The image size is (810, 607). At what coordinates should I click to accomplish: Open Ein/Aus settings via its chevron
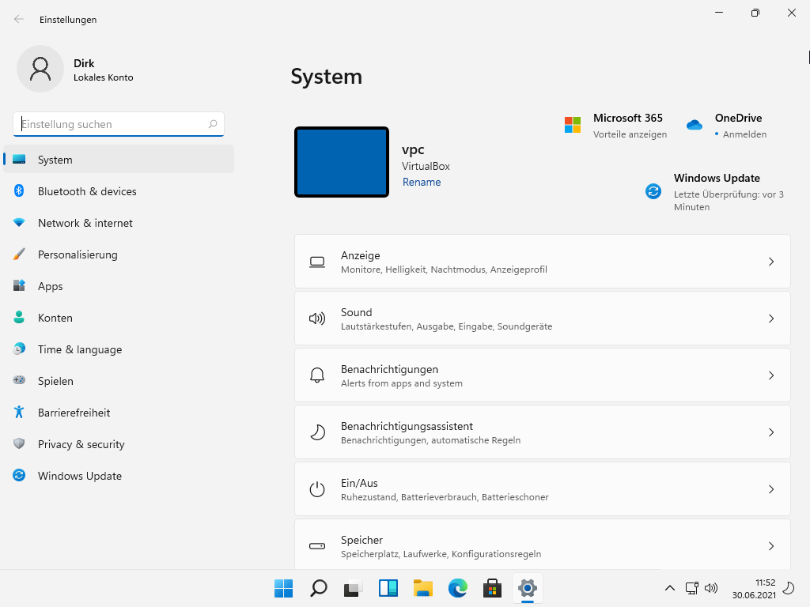pos(771,489)
